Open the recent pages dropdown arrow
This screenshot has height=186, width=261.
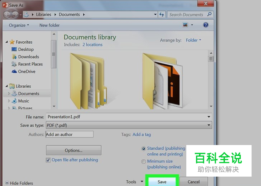tap(21, 15)
